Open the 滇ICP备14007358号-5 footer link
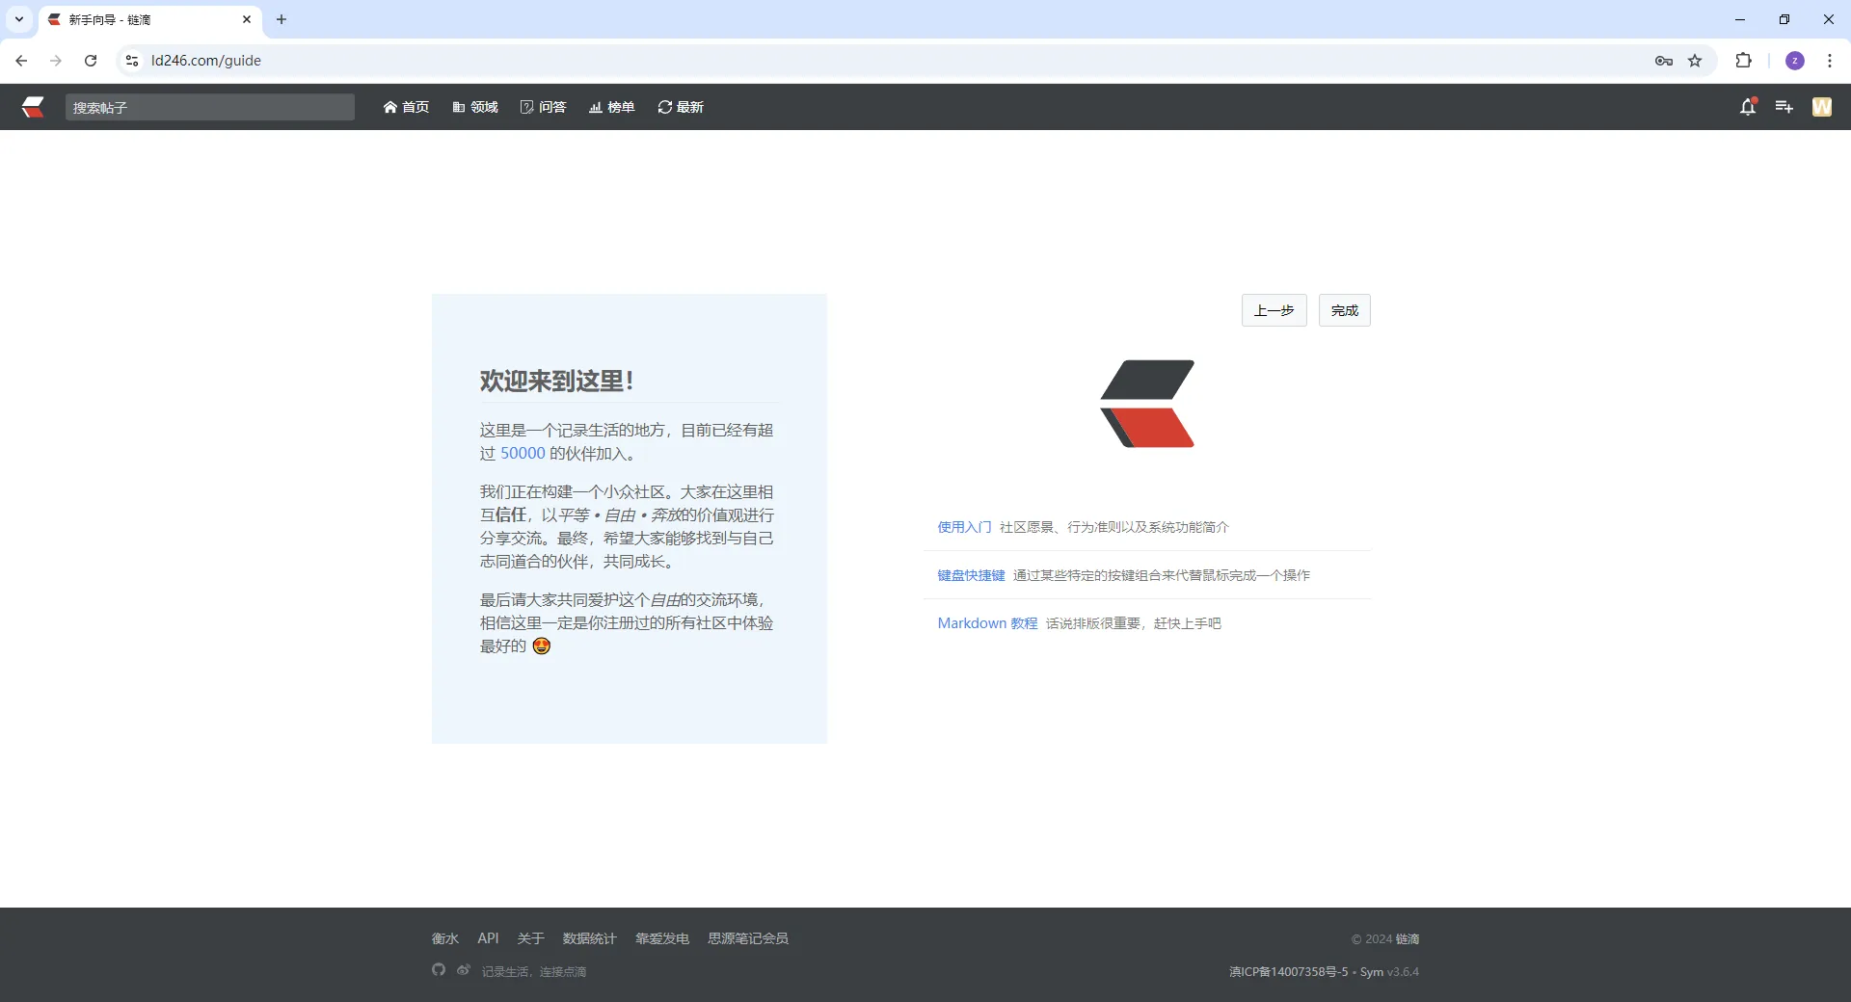Screen dimensions: 1851x1002 coord(1289,972)
